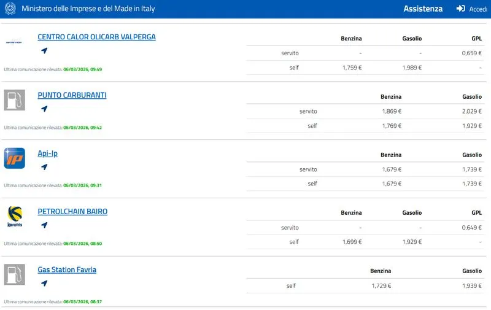The height and width of the screenshot is (310, 491).
Task: Open the Assistenza menu item
Action: pyautogui.click(x=423, y=9)
